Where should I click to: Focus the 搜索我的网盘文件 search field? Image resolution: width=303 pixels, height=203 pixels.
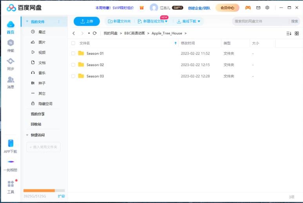[x=261, y=21]
